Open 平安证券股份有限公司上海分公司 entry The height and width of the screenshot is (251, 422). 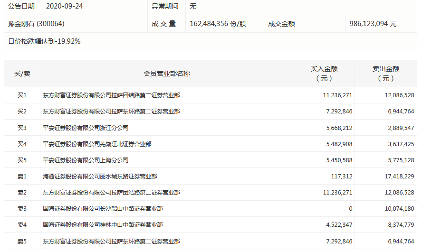click(86, 160)
